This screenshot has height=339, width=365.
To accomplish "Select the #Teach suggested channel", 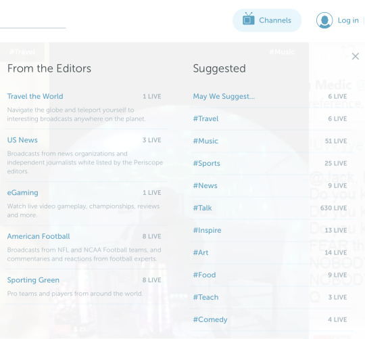I will (x=205, y=297).
